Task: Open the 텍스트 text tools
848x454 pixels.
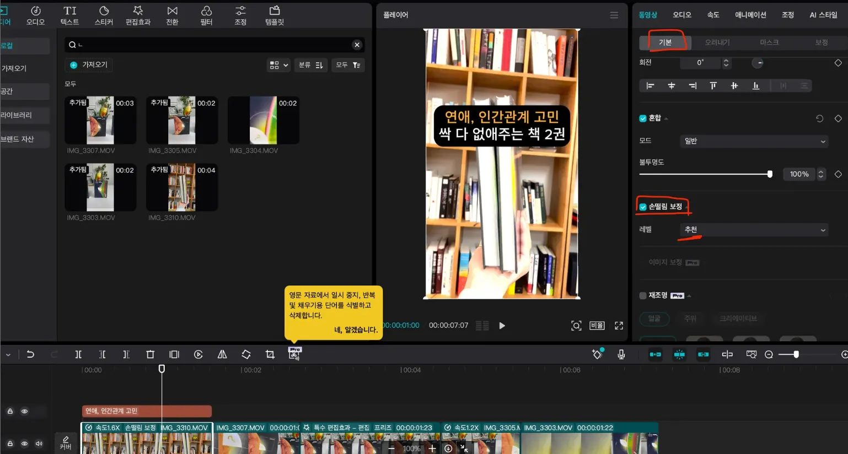Action: [69, 15]
